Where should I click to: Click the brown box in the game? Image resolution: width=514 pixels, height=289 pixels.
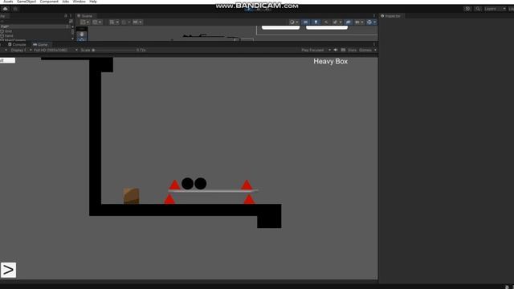(x=132, y=196)
